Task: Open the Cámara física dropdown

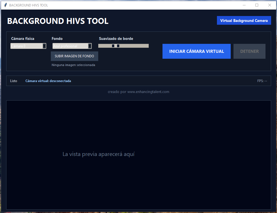Action: point(28,46)
